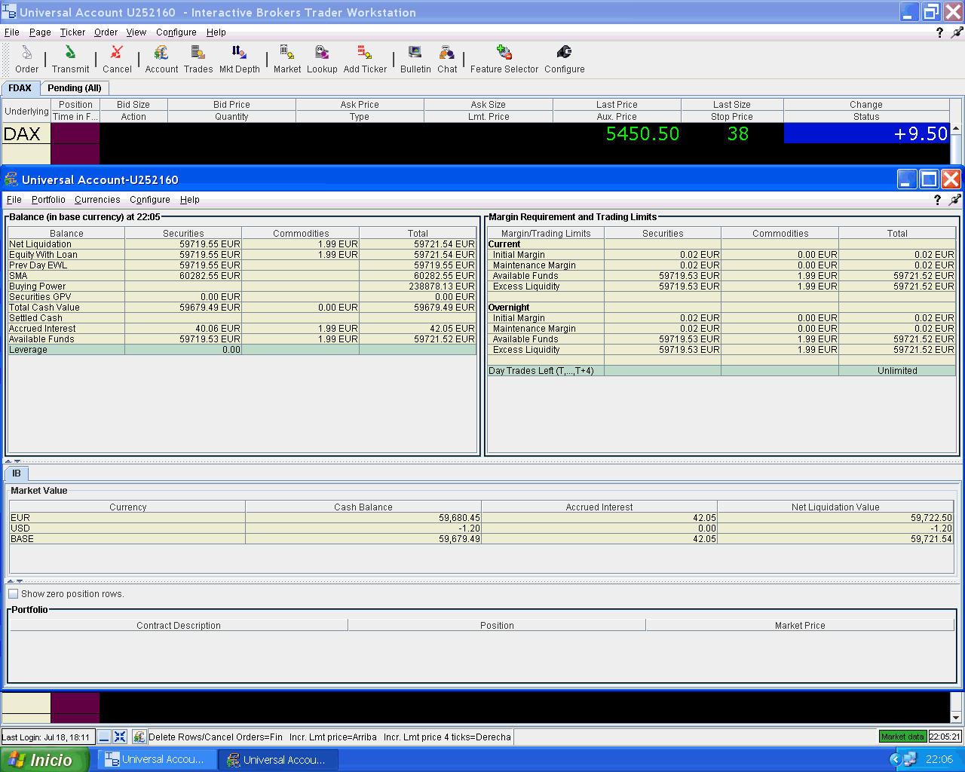The width and height of the screenshot is (965, 772).
Task: Click the status bar account icon
Action: 139,737
